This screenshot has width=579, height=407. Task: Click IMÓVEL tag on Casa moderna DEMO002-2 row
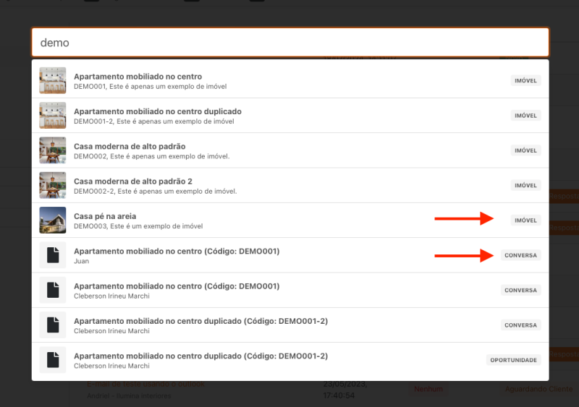coord(525,185)
